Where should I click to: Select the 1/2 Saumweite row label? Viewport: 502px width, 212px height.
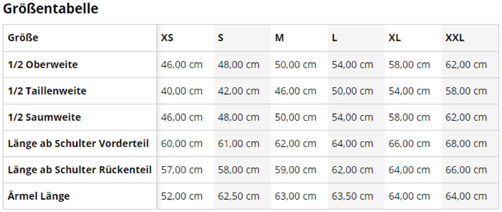(44, 117)
